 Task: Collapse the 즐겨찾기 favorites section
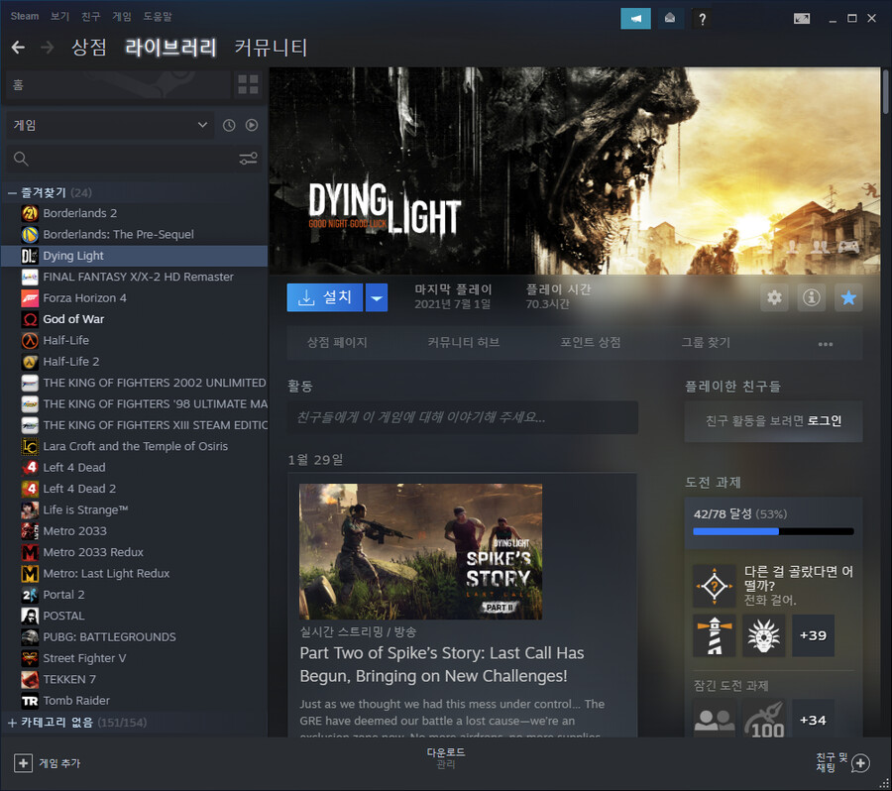[13, 192]
